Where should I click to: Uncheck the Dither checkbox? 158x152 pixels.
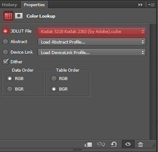pyautogui.click(x=5, y=62)
